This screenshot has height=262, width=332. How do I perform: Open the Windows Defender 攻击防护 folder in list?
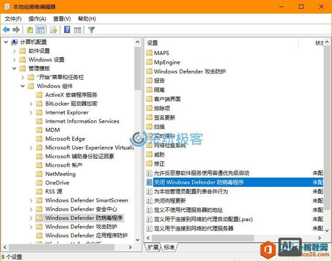[x=190, y=71]
